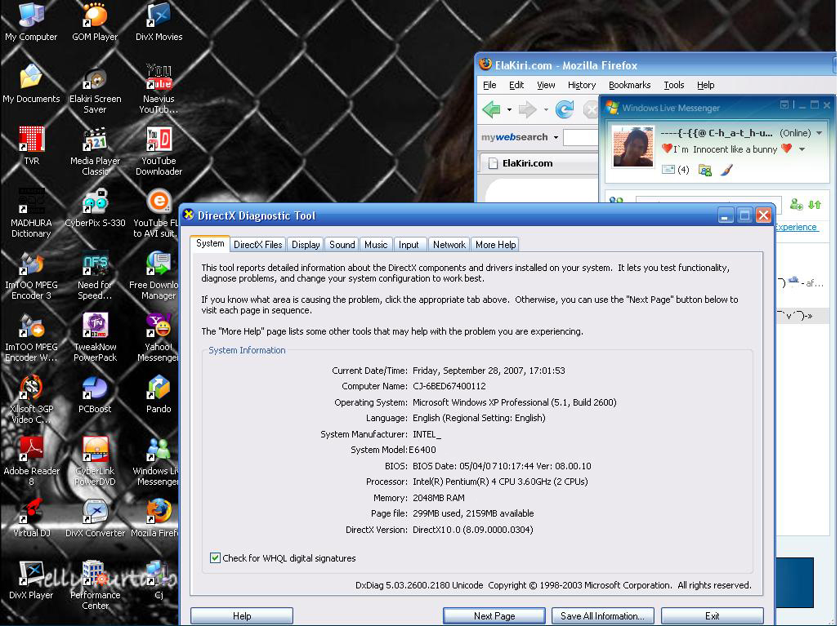Click Messenger display name text

click(717, 133)
